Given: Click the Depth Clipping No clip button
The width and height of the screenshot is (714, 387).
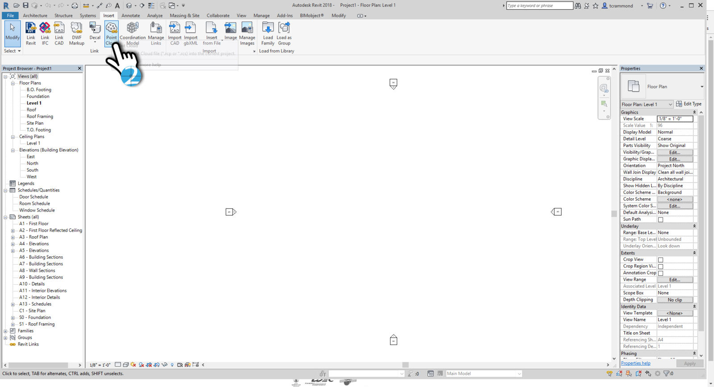Looking at the screenshot, I should [x=675, y=300].
